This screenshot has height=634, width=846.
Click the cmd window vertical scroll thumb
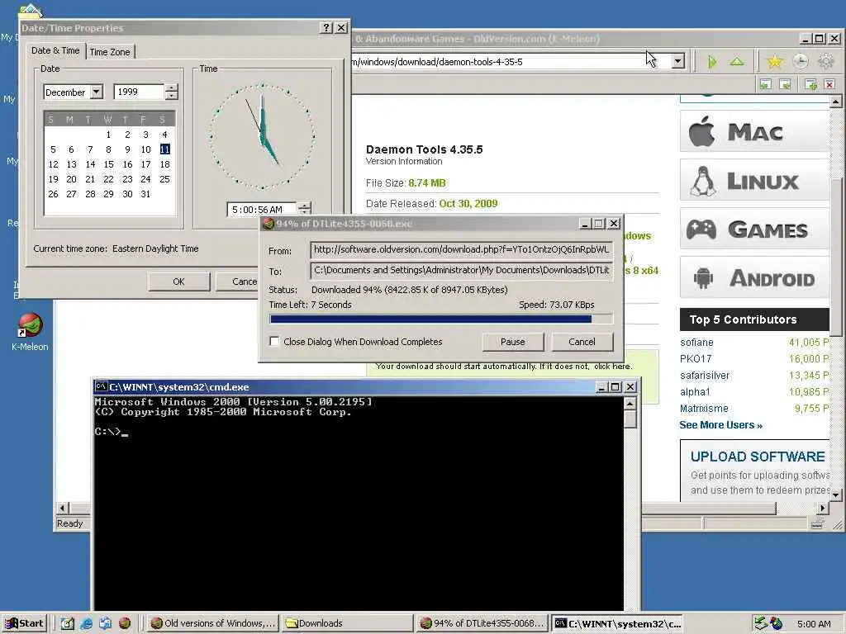point(630,419)
